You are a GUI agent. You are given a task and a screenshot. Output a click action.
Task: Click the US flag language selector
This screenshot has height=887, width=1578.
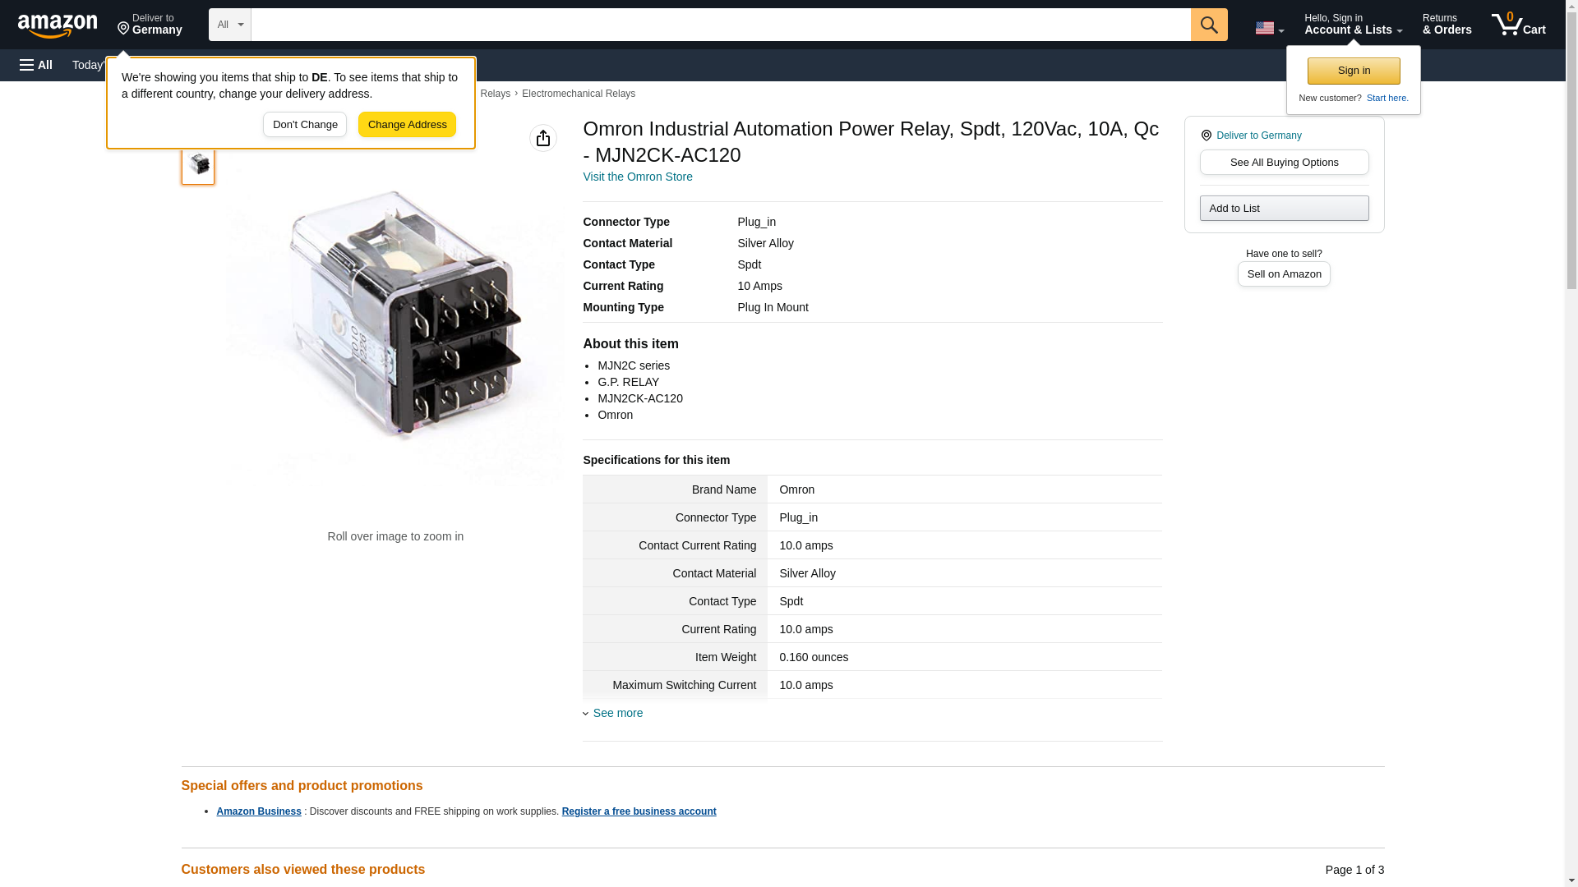1268,28
